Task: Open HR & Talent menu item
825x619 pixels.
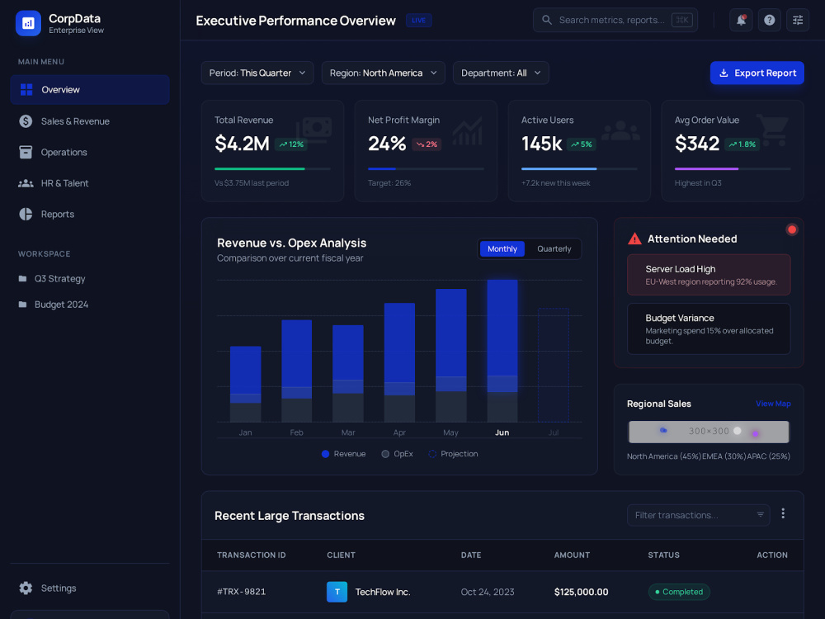Action: click(x=90, y=183)
